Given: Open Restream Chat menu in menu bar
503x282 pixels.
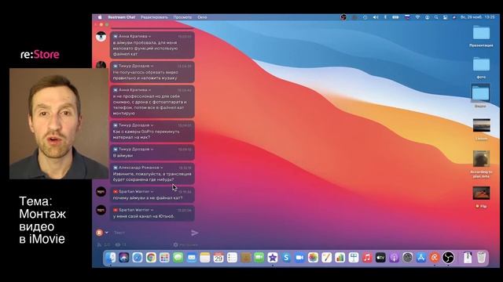Looking at the screenshot, I should [121, 17].
